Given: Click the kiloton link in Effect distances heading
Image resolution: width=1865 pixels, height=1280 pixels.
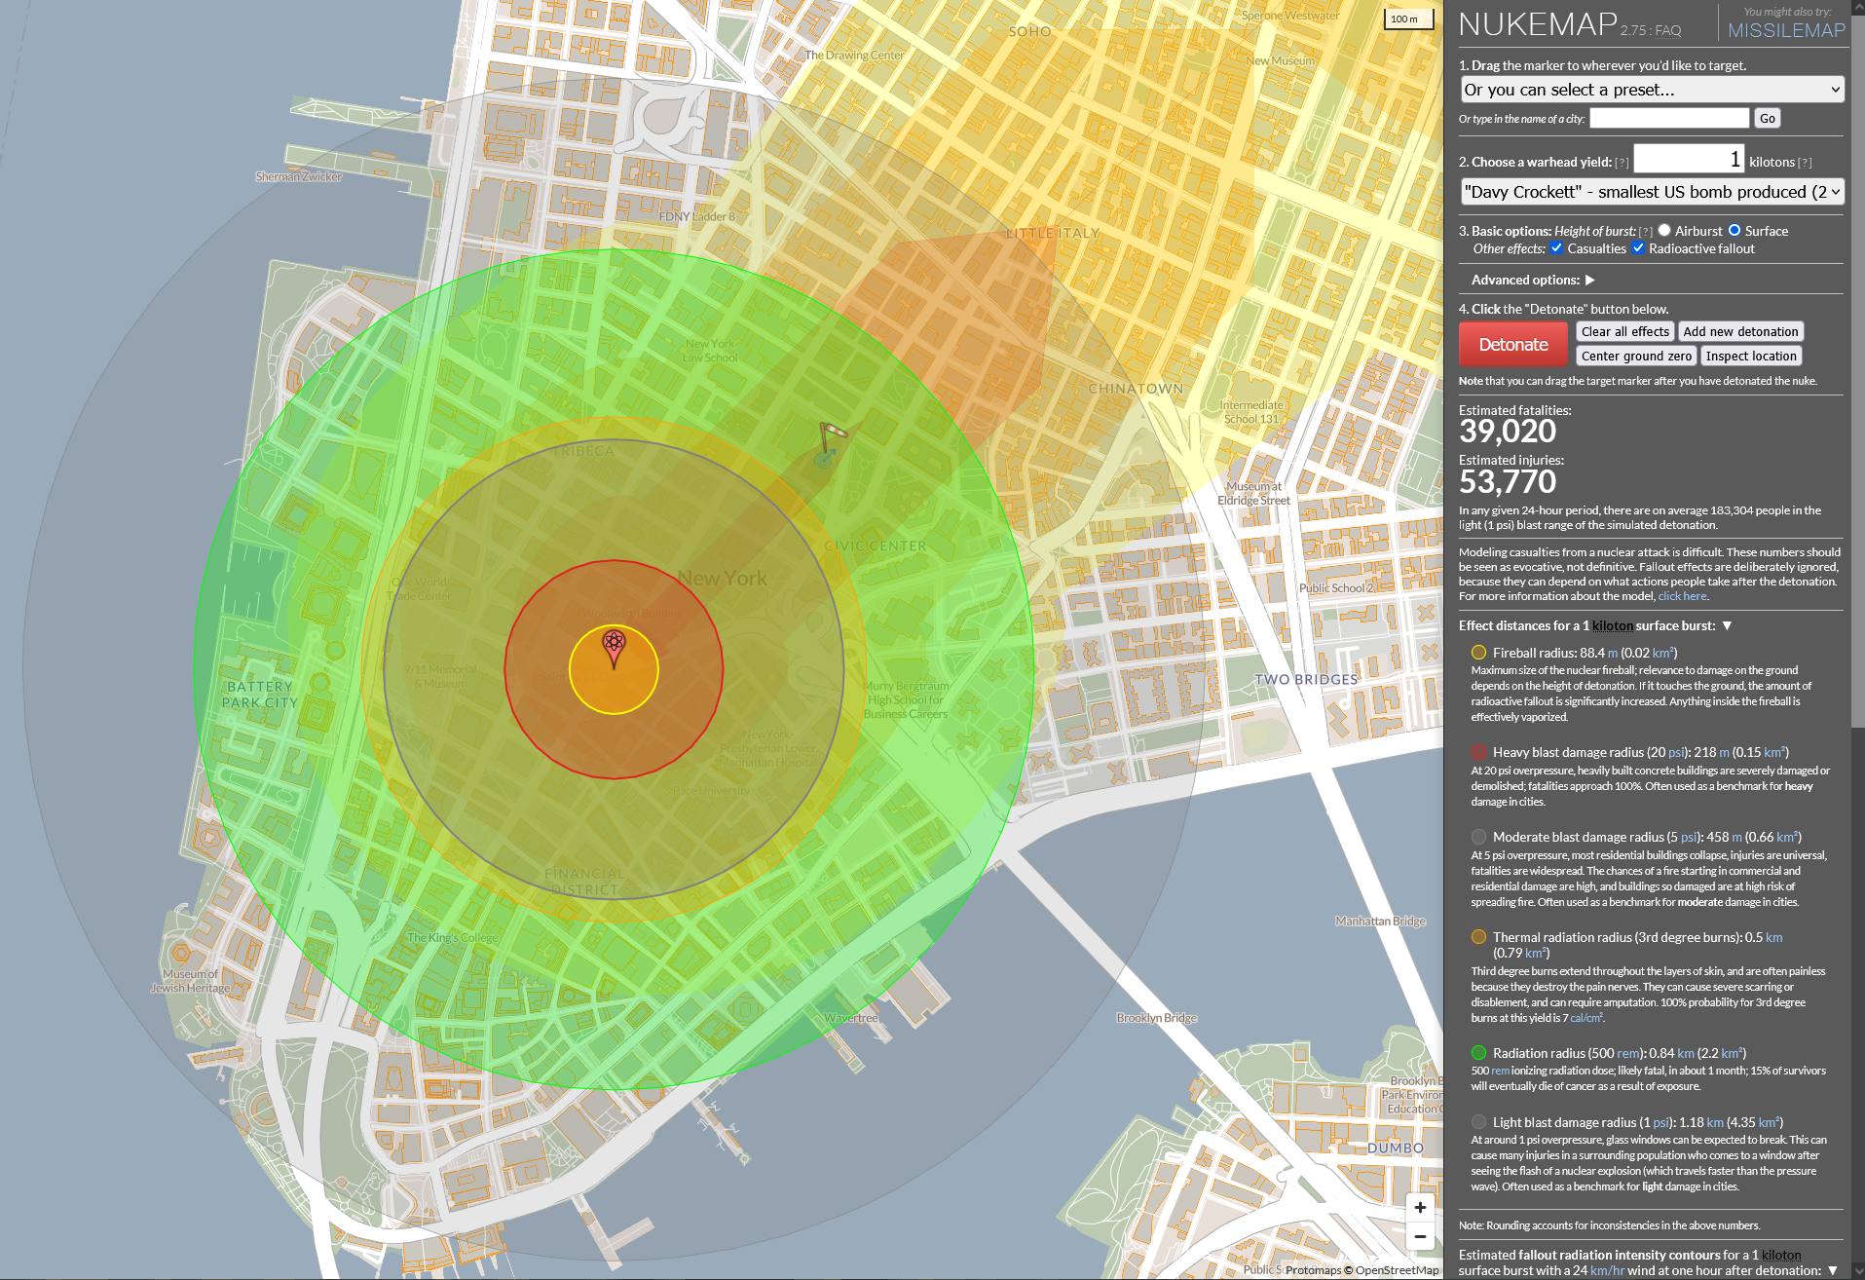Looking at the screenshot, I should pyautogui.click(x=1613, y=625).
